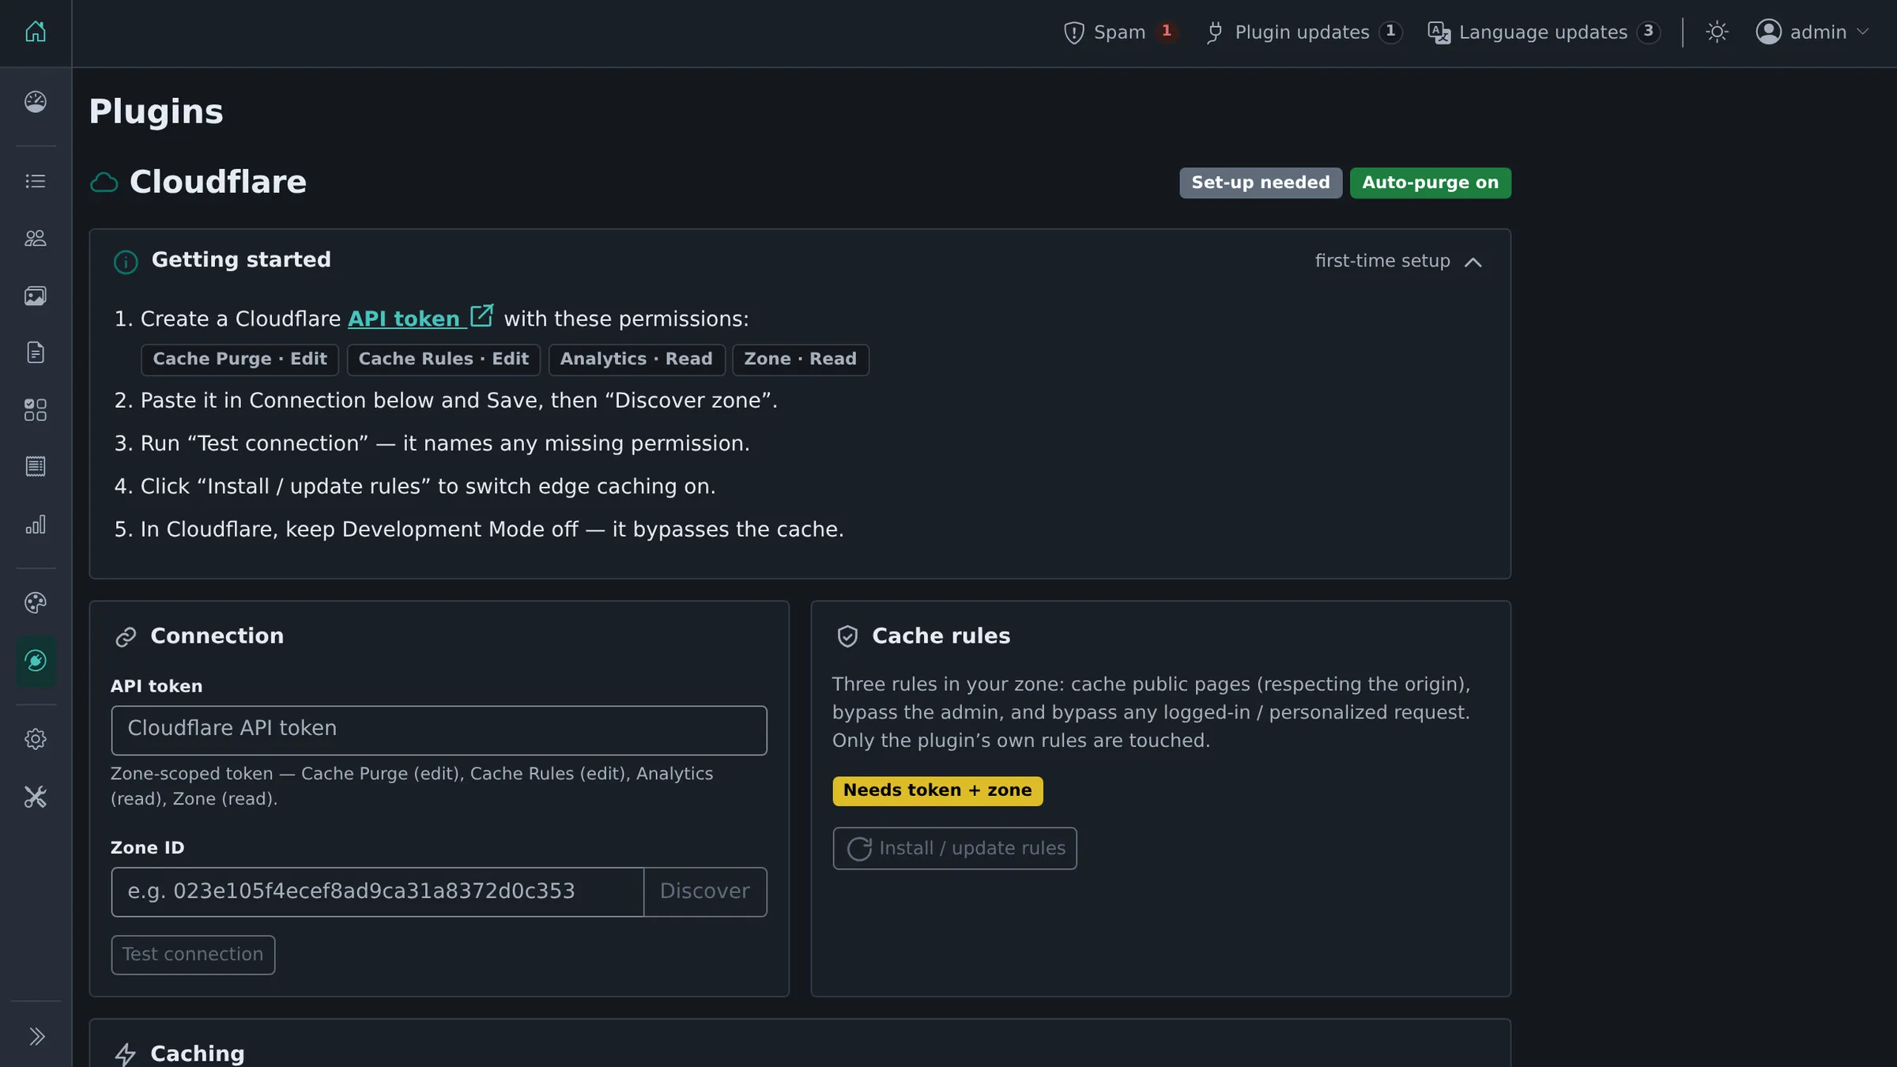Click the Analytics · Read permission chip
Viewport: 1897px width, 1067px height.
pyautogui.click(x=636, y=360)
